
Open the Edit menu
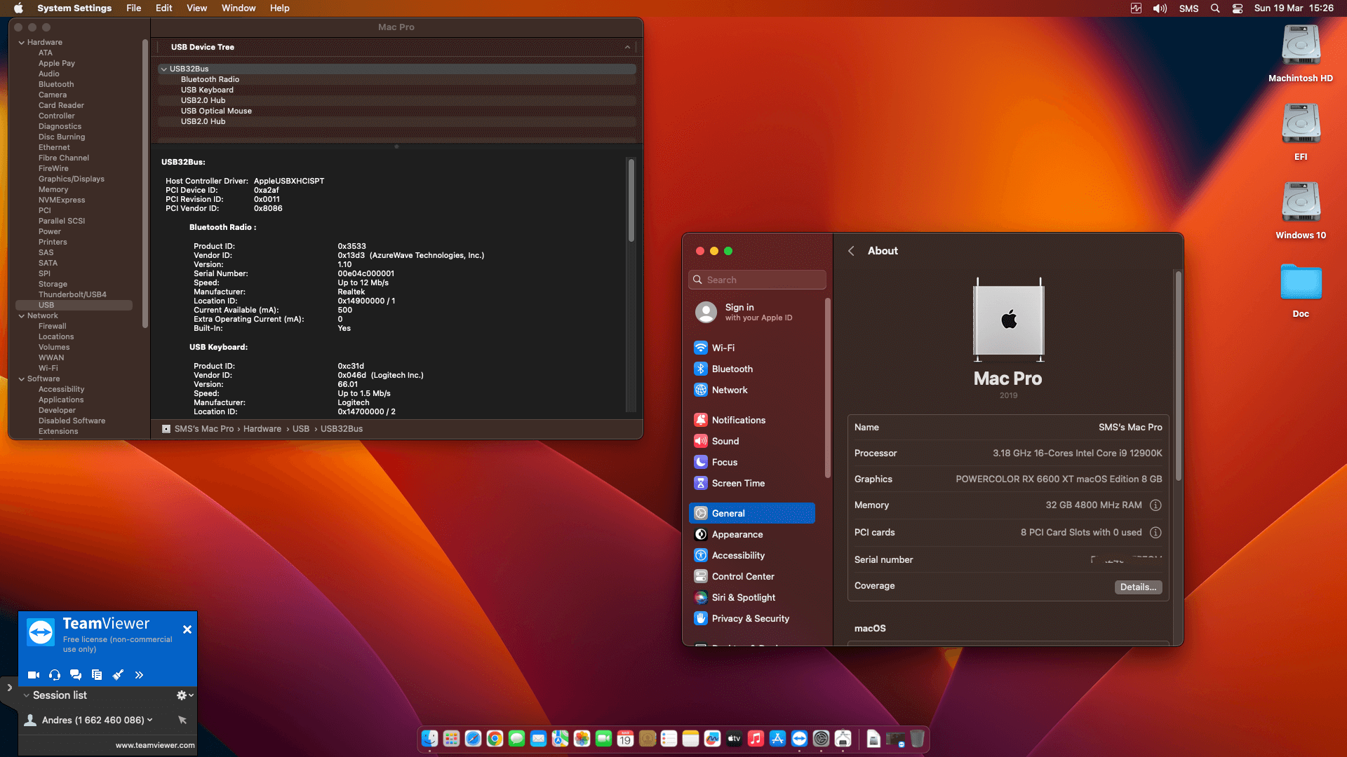pos(164,8)
